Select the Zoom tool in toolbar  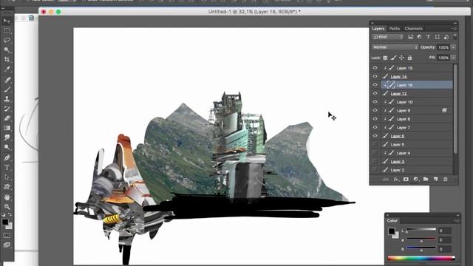click(7, 207)
